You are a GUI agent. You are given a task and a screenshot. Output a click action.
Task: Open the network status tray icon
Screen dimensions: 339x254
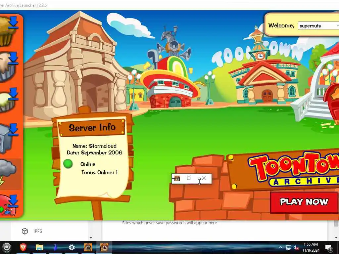(288, 247)
